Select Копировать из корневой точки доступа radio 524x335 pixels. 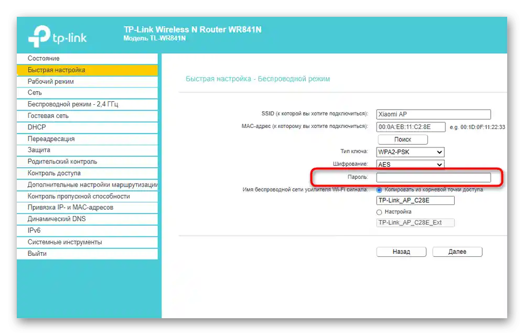[379, 190]
